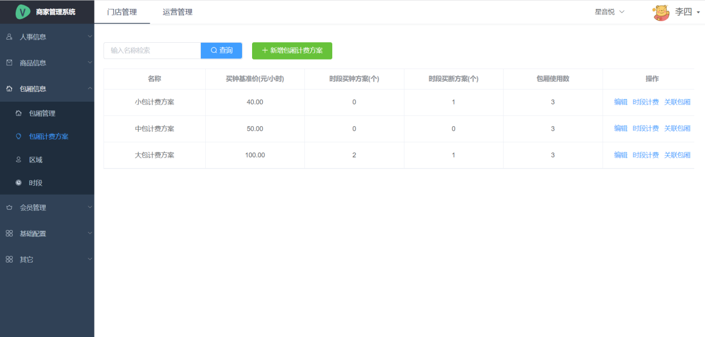705x337 pixels.
Task: Expand the 基础配置 menu chevron
Action: coord(90,233)
